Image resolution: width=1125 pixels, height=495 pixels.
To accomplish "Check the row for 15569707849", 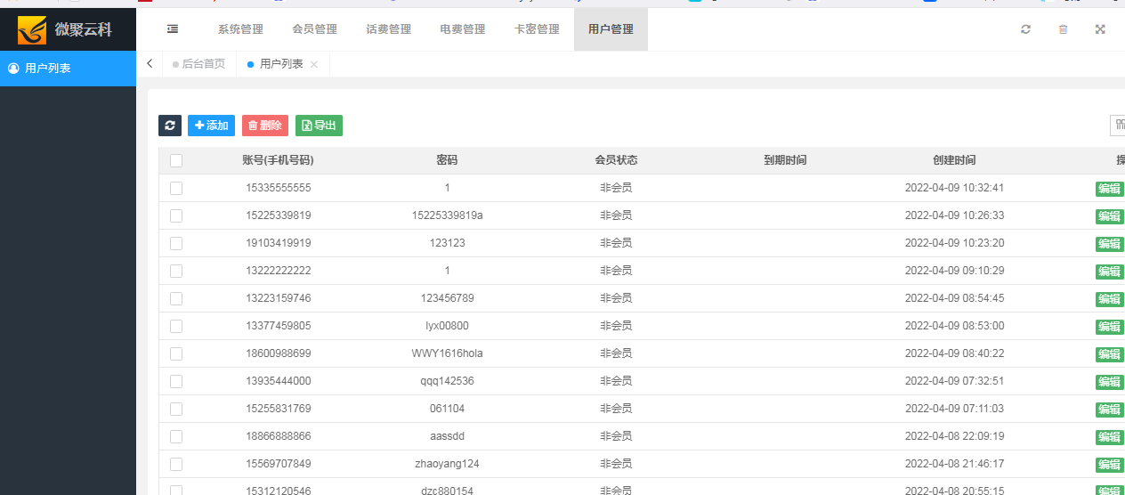I will click(176, 464).
